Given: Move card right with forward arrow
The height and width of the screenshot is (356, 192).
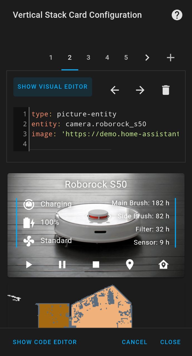Looking at the screenshot, I should point(140,90).
